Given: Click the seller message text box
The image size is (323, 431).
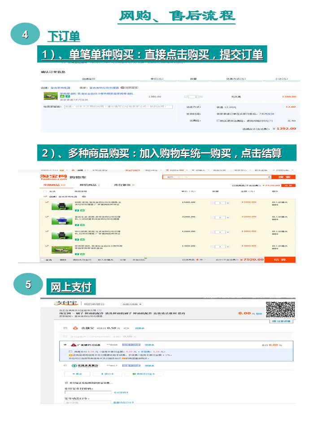Looking at the screenshot, I should click(118, 107).
